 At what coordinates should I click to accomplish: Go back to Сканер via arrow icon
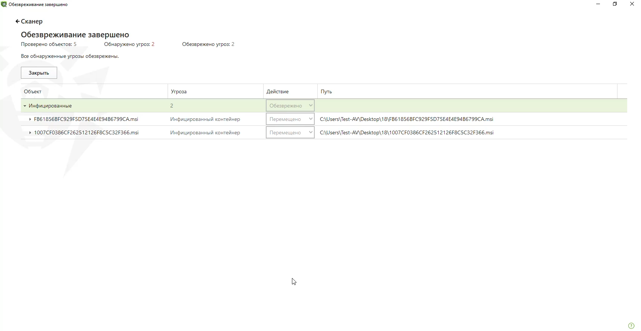(x=17, y=22)
